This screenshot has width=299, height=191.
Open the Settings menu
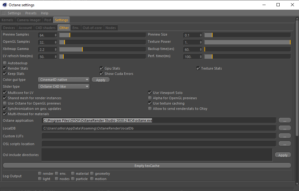pyautogui.click(x=14, y=13)
